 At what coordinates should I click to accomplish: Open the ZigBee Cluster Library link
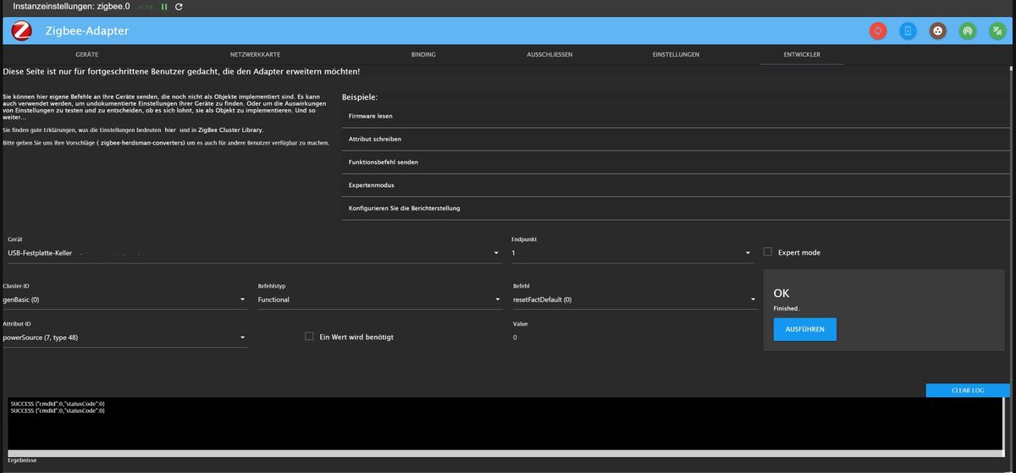pyautogui.click(x=231, y=130)
